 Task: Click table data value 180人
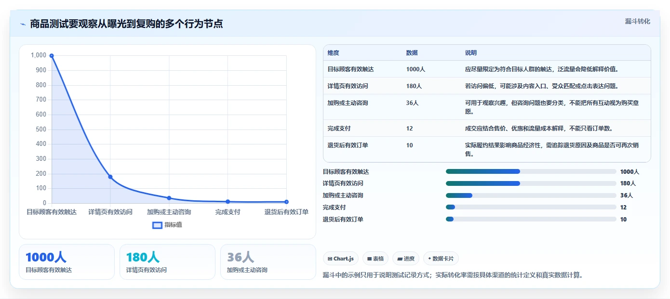click(414, 86)
